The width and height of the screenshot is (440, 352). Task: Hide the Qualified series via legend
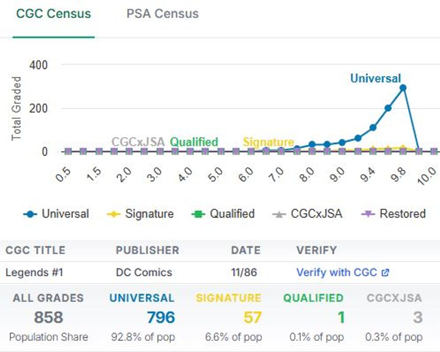coord(232,214)
